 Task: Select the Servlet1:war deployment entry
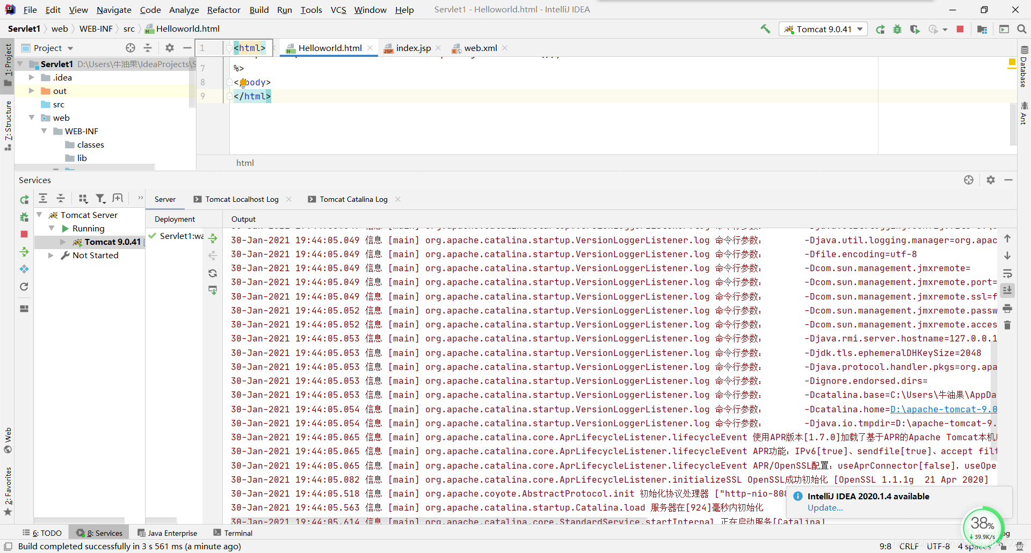pyautogui.click(x=176, y=236)
